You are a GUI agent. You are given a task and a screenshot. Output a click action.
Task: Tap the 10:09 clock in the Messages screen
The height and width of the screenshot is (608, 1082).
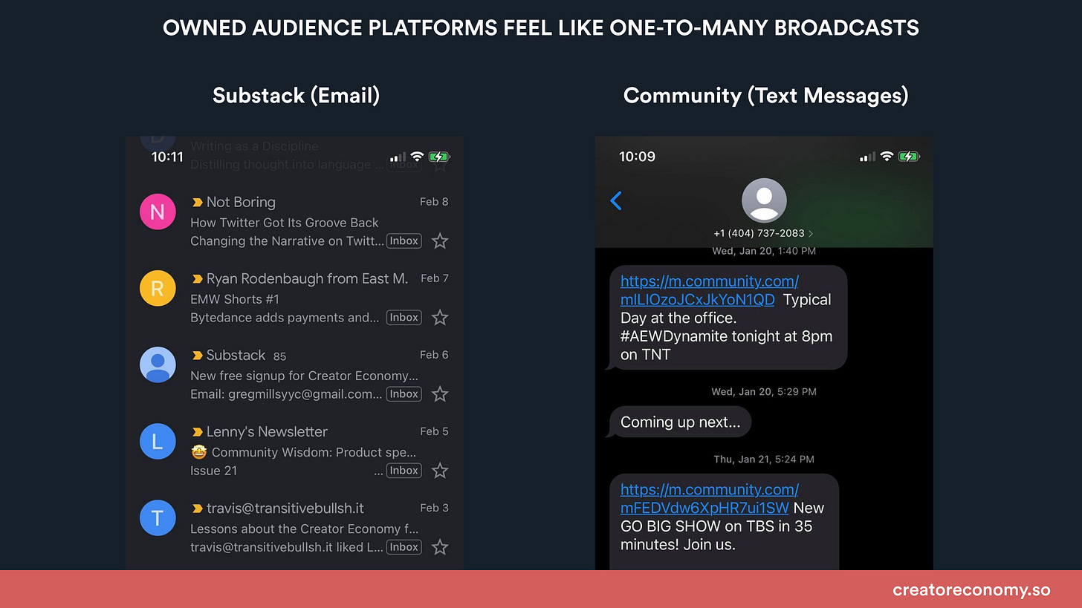tap(637, 157)
